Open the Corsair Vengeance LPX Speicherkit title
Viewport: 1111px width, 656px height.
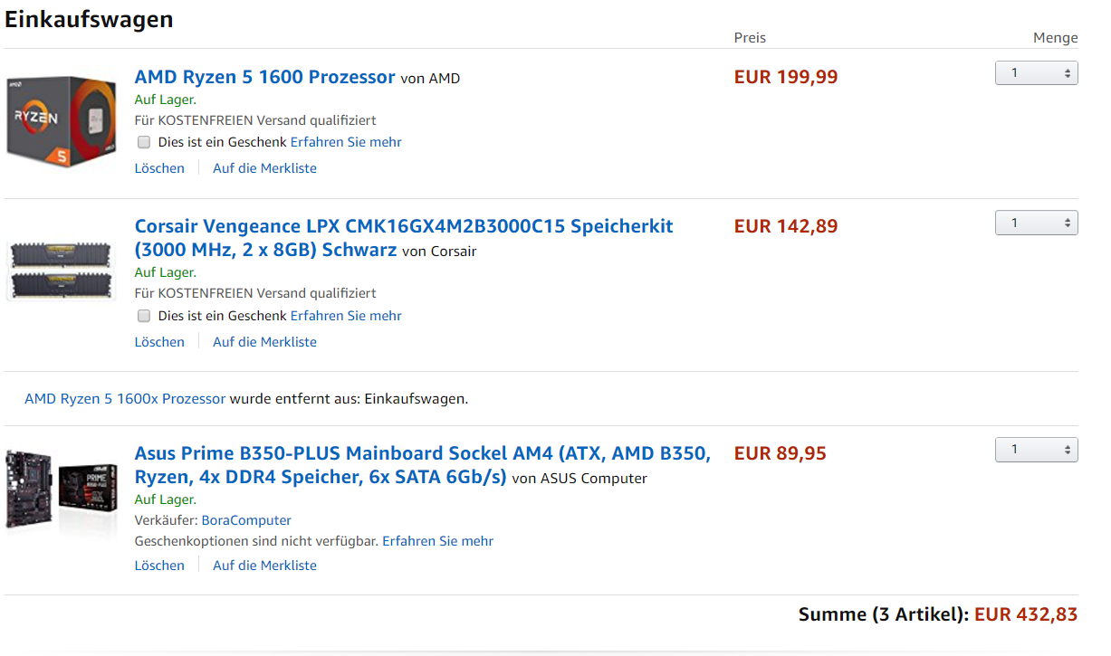403,226
